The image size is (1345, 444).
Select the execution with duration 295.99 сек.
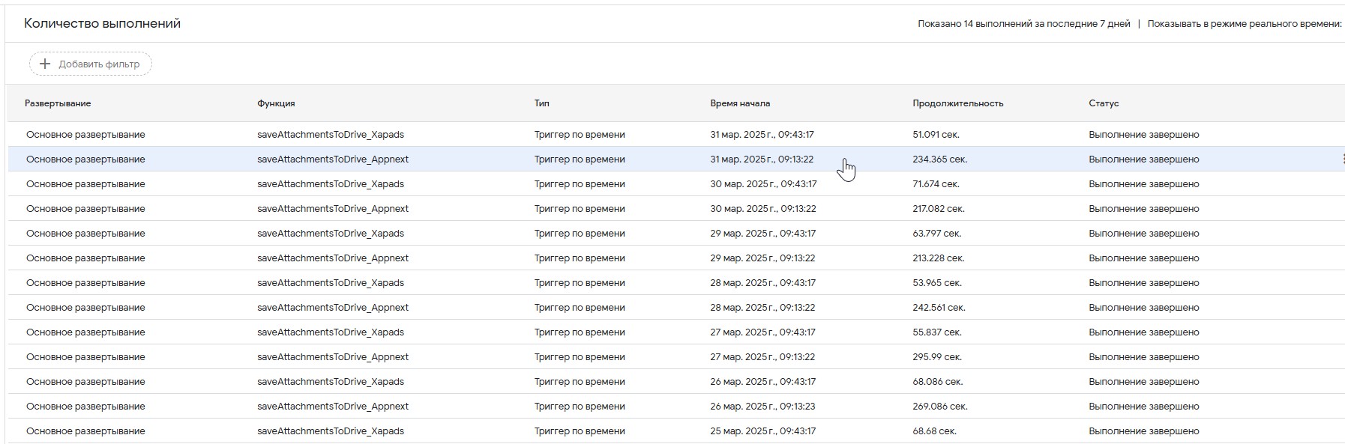click(x=676, y=357)
